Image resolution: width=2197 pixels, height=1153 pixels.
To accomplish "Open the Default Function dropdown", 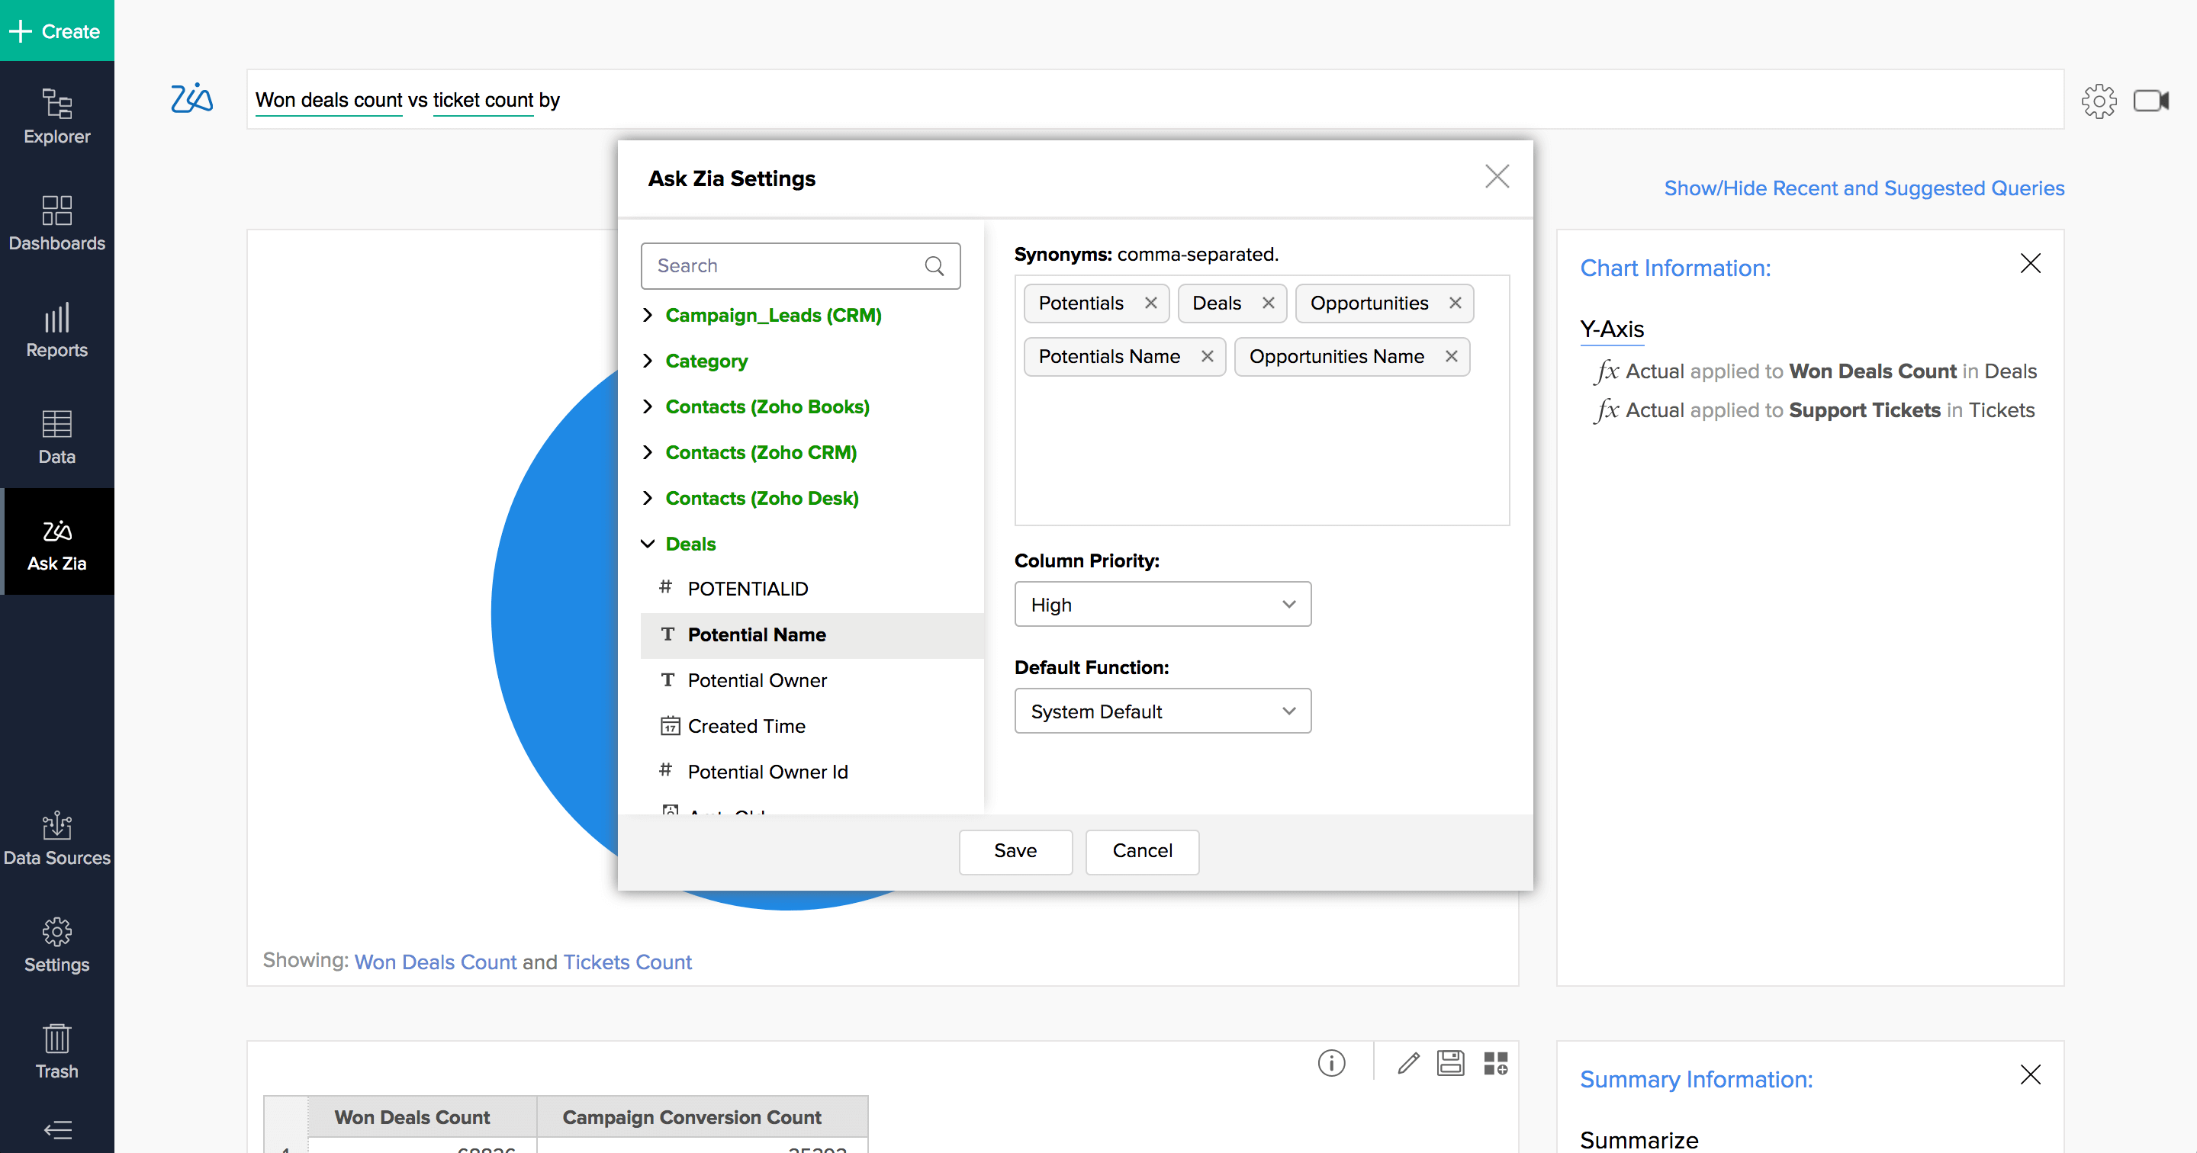I will point(1162,711).
